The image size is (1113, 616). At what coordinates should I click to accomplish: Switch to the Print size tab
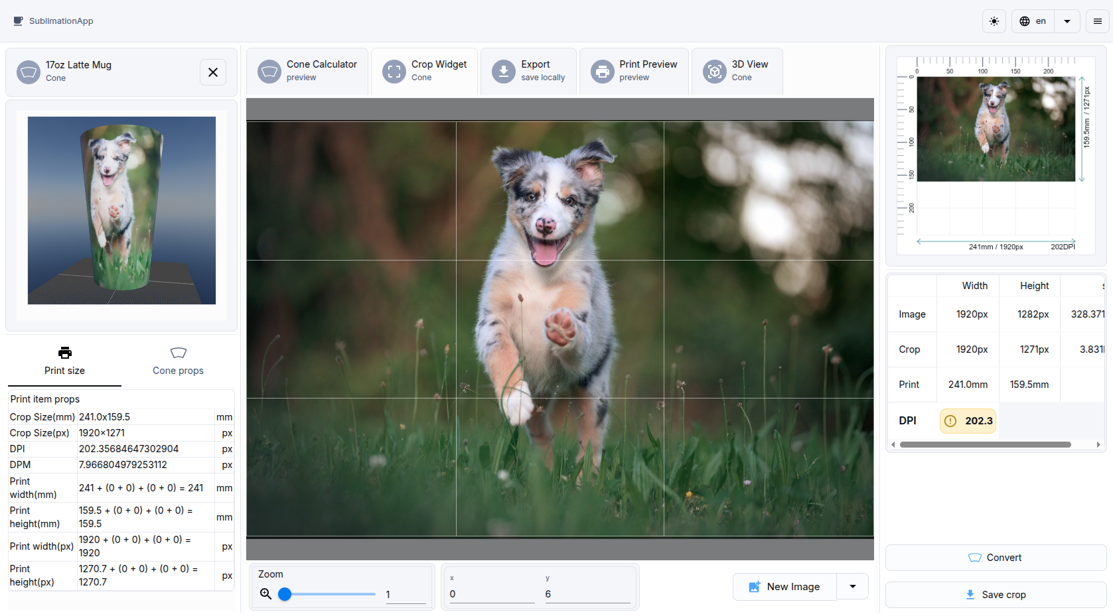64,361
